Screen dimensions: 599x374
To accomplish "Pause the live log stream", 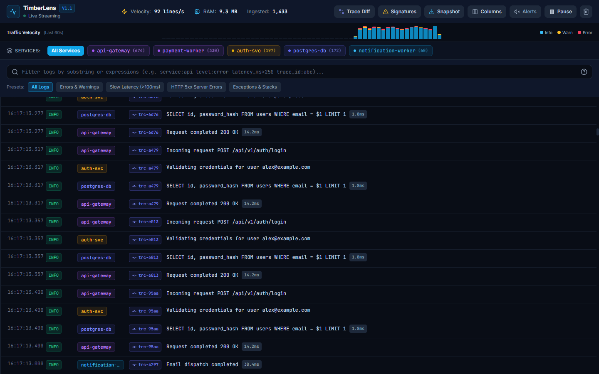I will coord(561,12).
